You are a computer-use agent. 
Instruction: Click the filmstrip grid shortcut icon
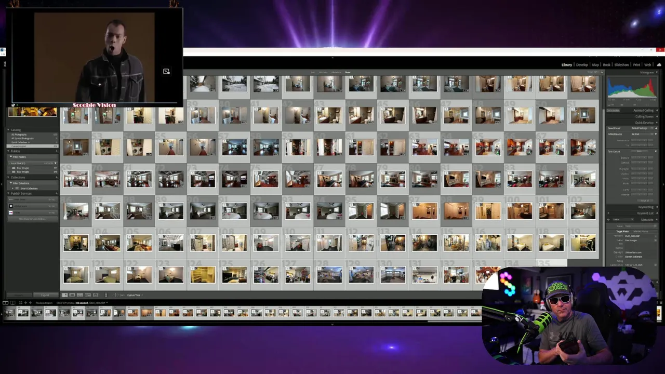(x=21, y=303)
